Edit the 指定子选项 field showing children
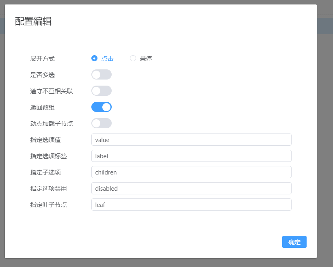333x267 pixels. 191,172
